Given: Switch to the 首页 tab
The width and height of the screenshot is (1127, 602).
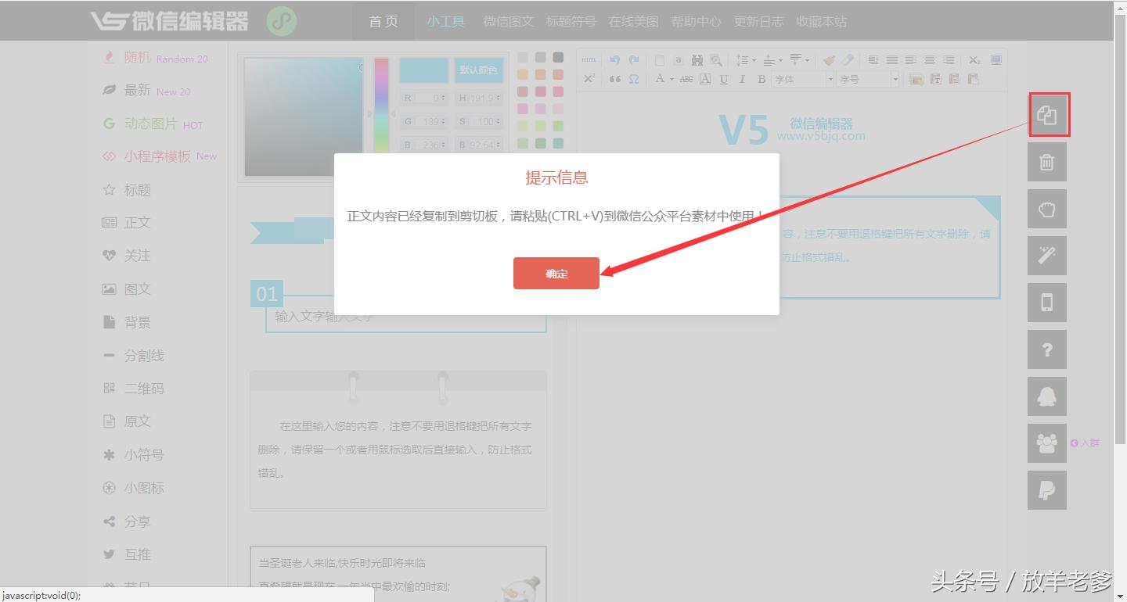Looking at the screenshot, I should coord(383,21).
